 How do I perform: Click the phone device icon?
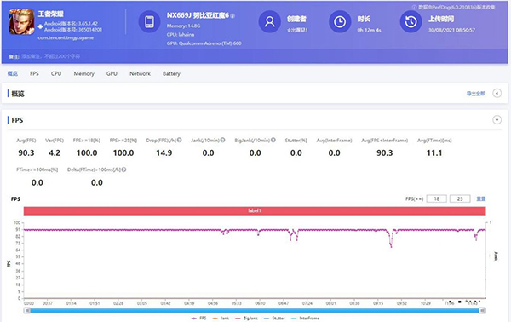149,21
